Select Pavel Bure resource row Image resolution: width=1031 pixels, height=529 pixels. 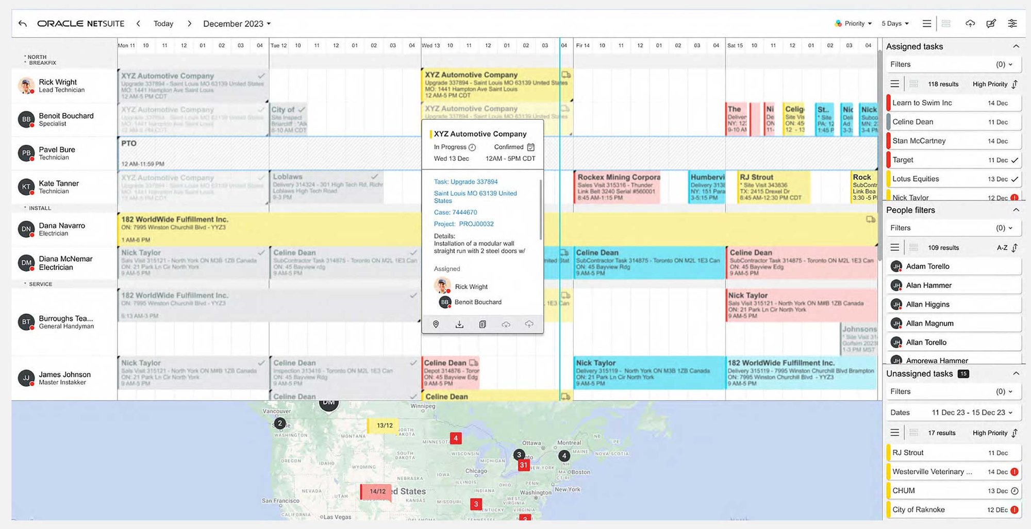coord(64,153)
